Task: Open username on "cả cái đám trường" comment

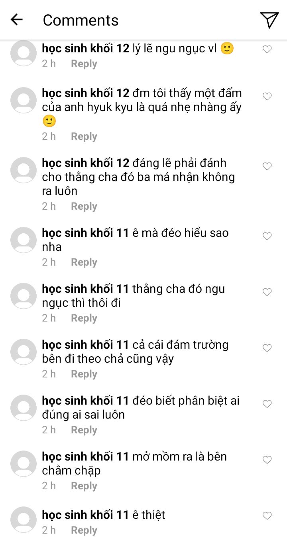Action: 86,345
